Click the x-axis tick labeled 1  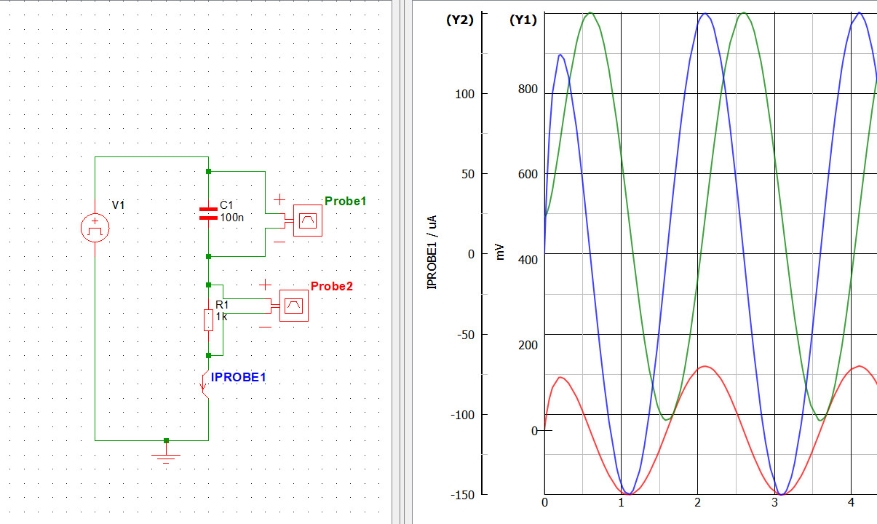click(621, 502)
